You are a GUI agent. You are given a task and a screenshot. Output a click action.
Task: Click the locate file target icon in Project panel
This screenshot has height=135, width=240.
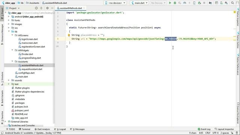coord(36,8)
